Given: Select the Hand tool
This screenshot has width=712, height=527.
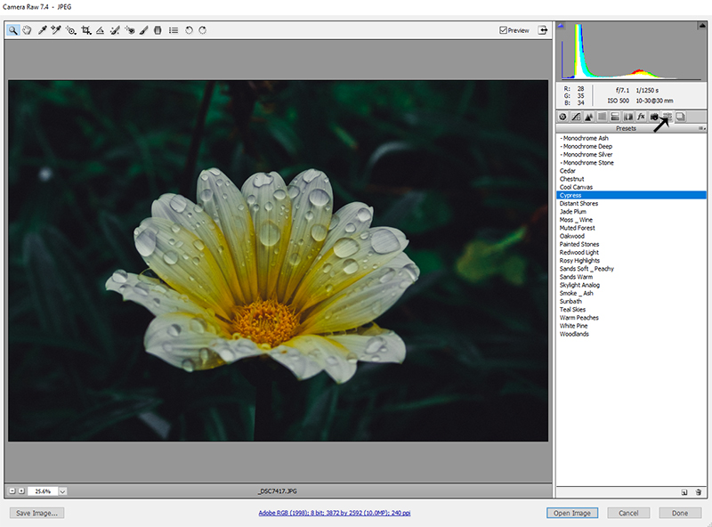Looking at the screenshot, I should [x=28, y=30].
